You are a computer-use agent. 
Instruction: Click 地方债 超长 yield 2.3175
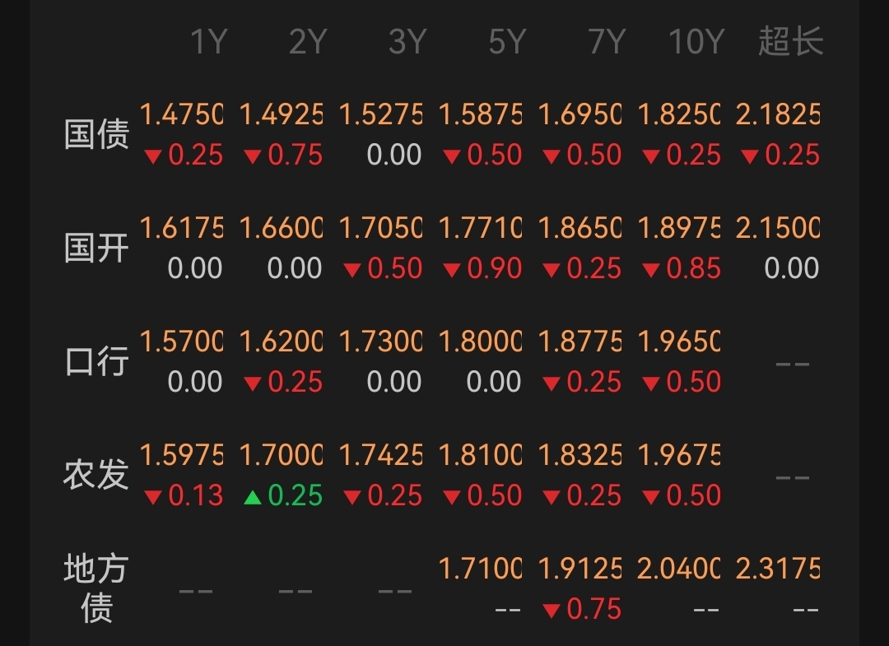(x=778, y=569)
